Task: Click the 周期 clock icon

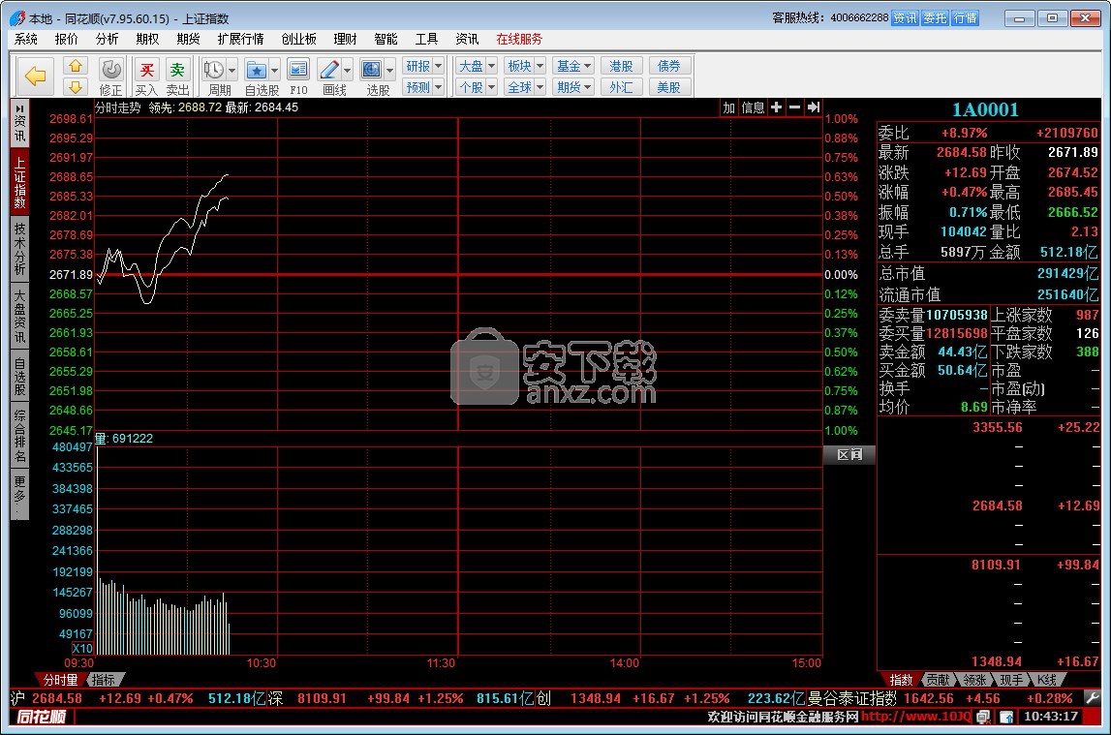Action: (x=213, y=70)
